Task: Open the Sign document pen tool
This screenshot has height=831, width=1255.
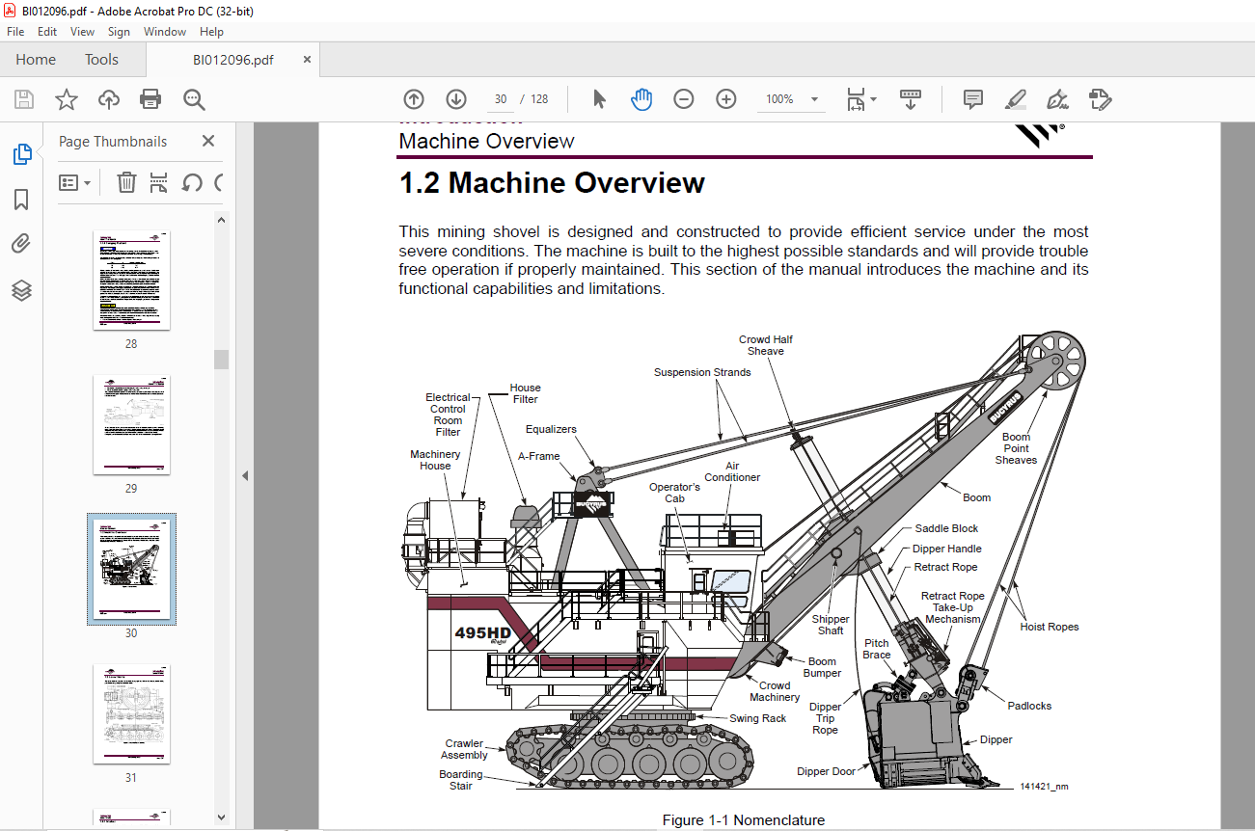Action: pyautogui.click(x=1057, y=99)
